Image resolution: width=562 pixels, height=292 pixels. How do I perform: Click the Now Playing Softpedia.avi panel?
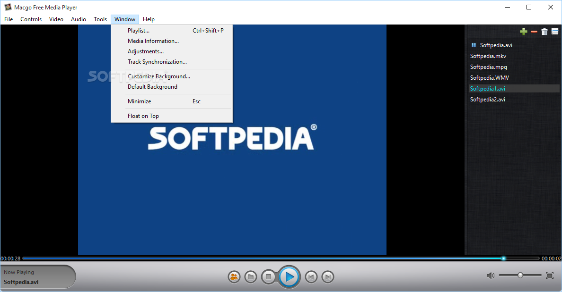coord(38,276)
